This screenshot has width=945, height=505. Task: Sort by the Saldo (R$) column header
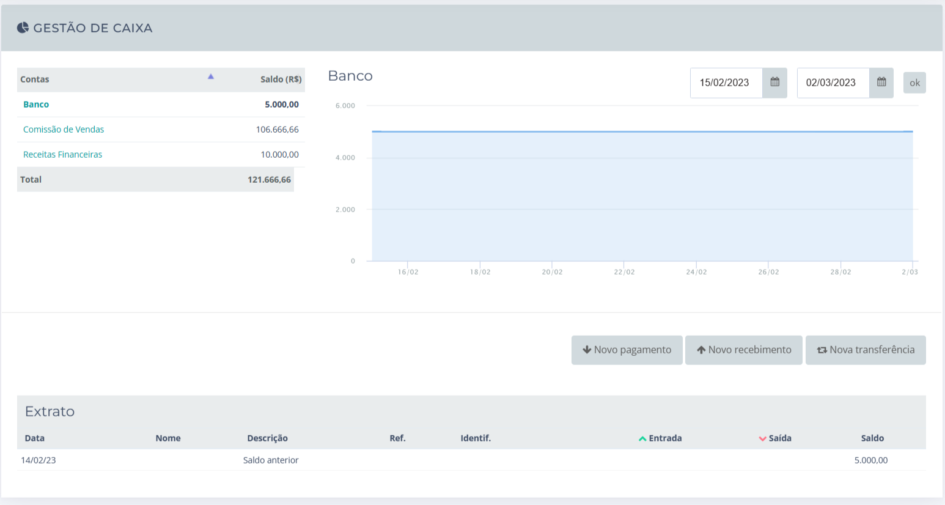tap(281, 79)
